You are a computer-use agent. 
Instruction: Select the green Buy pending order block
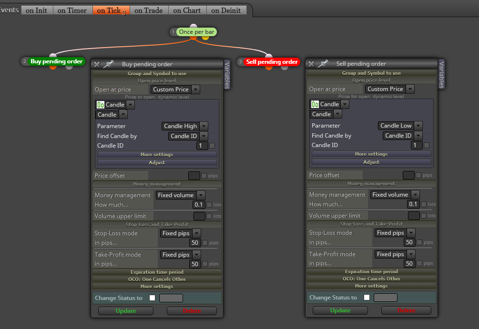point(57,61)
